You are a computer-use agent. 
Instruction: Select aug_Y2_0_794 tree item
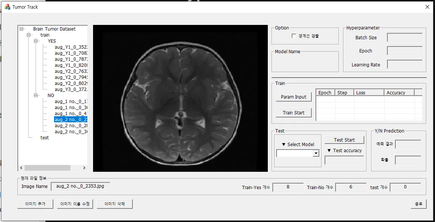71,77
